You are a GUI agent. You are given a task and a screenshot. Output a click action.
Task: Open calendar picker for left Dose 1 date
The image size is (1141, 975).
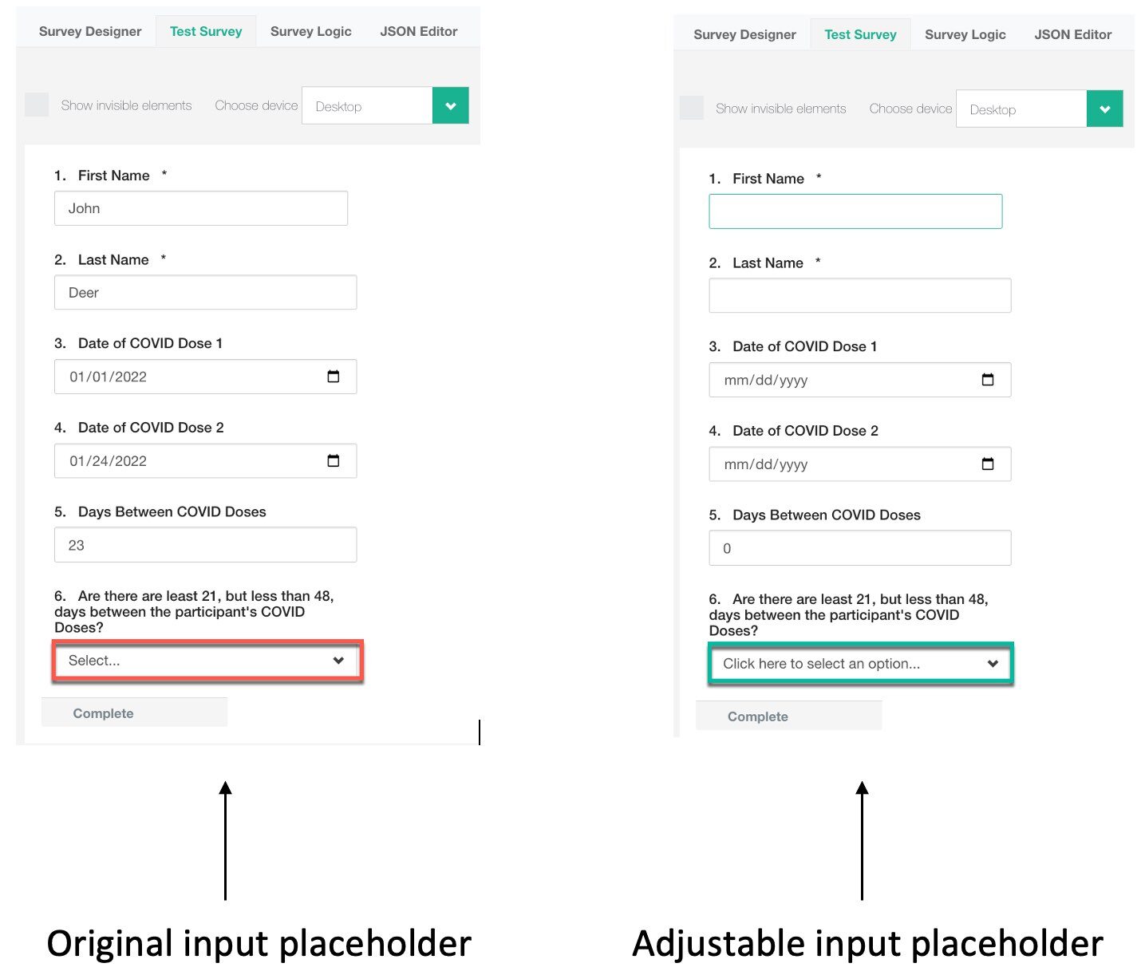click(334, 377)
